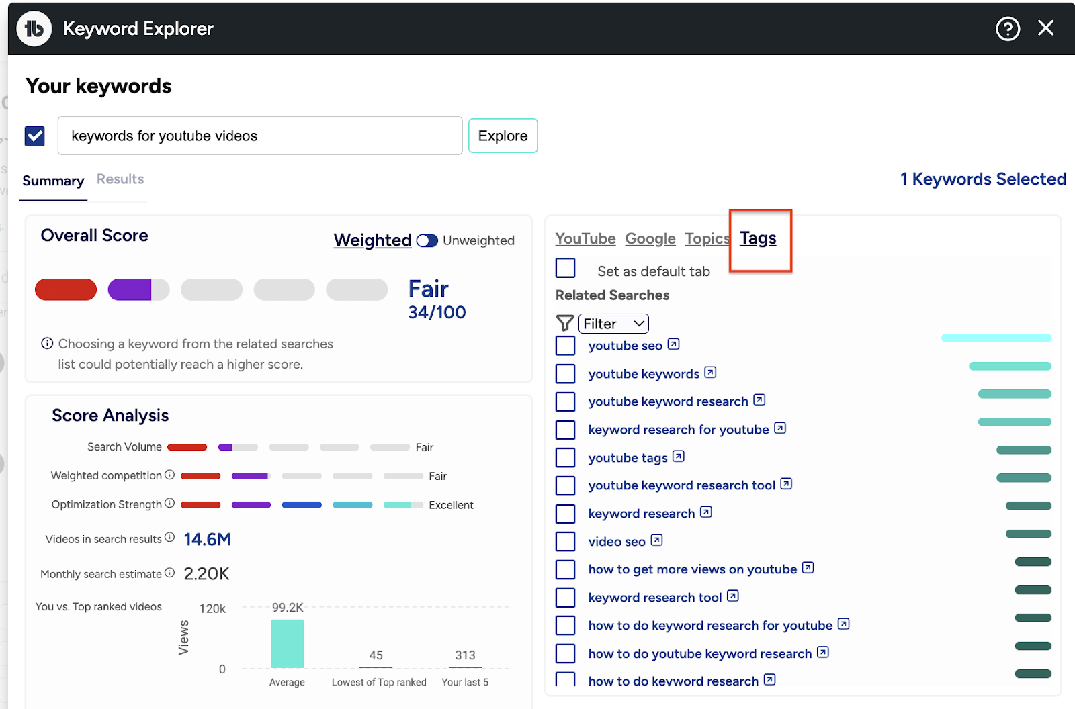The width and height of the screenshot is (1075, 709).
Task: Click youtube seo relevance bar
Action: (x=996, y=338)
